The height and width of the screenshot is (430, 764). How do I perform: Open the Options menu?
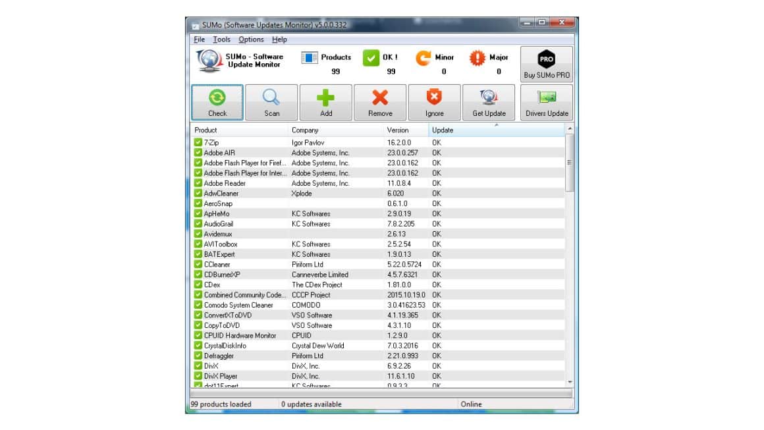point(251,40)
